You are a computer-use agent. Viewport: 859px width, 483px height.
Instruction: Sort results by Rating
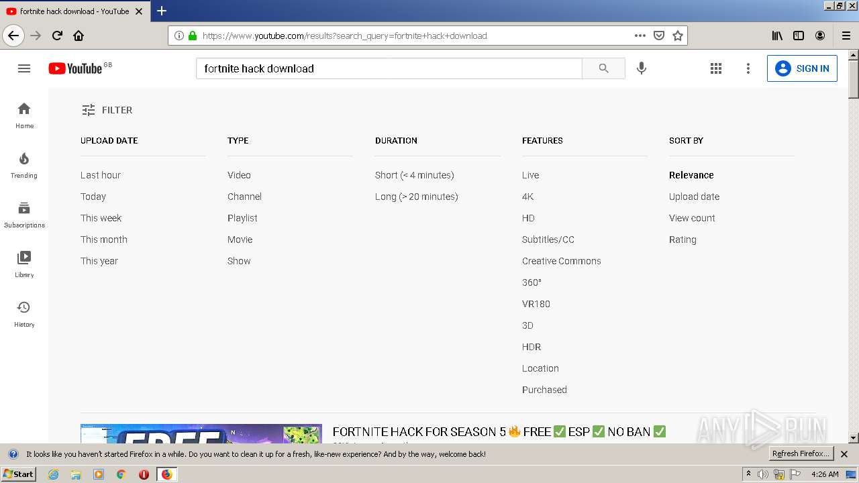tap(683, 239)
